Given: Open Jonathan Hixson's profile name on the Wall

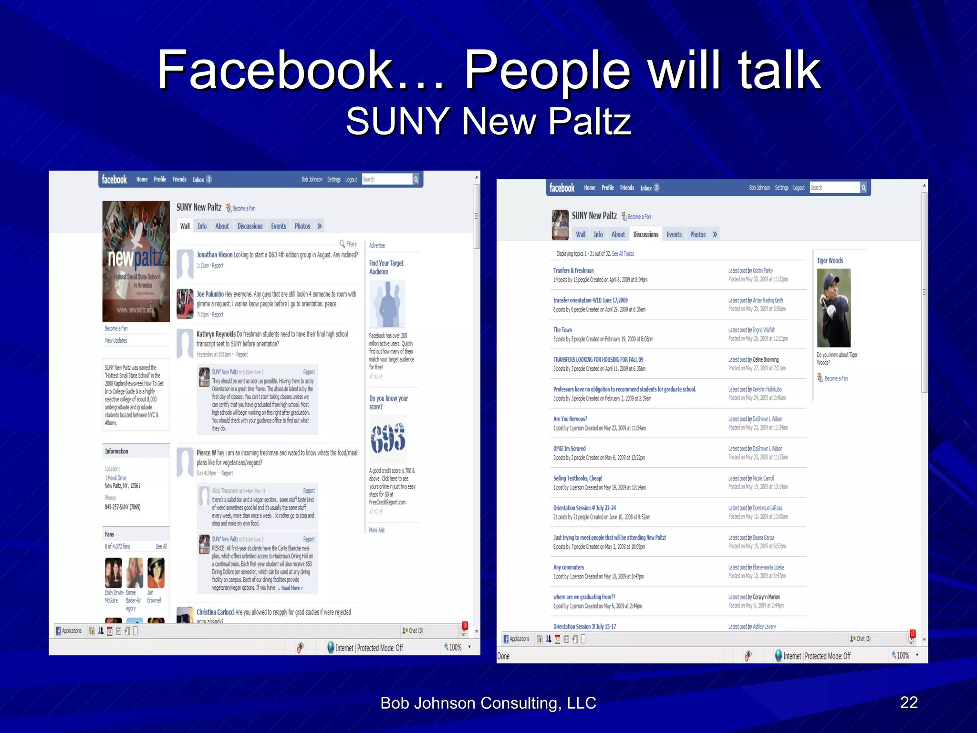Looking at the screenshot, I should point(215,255).
